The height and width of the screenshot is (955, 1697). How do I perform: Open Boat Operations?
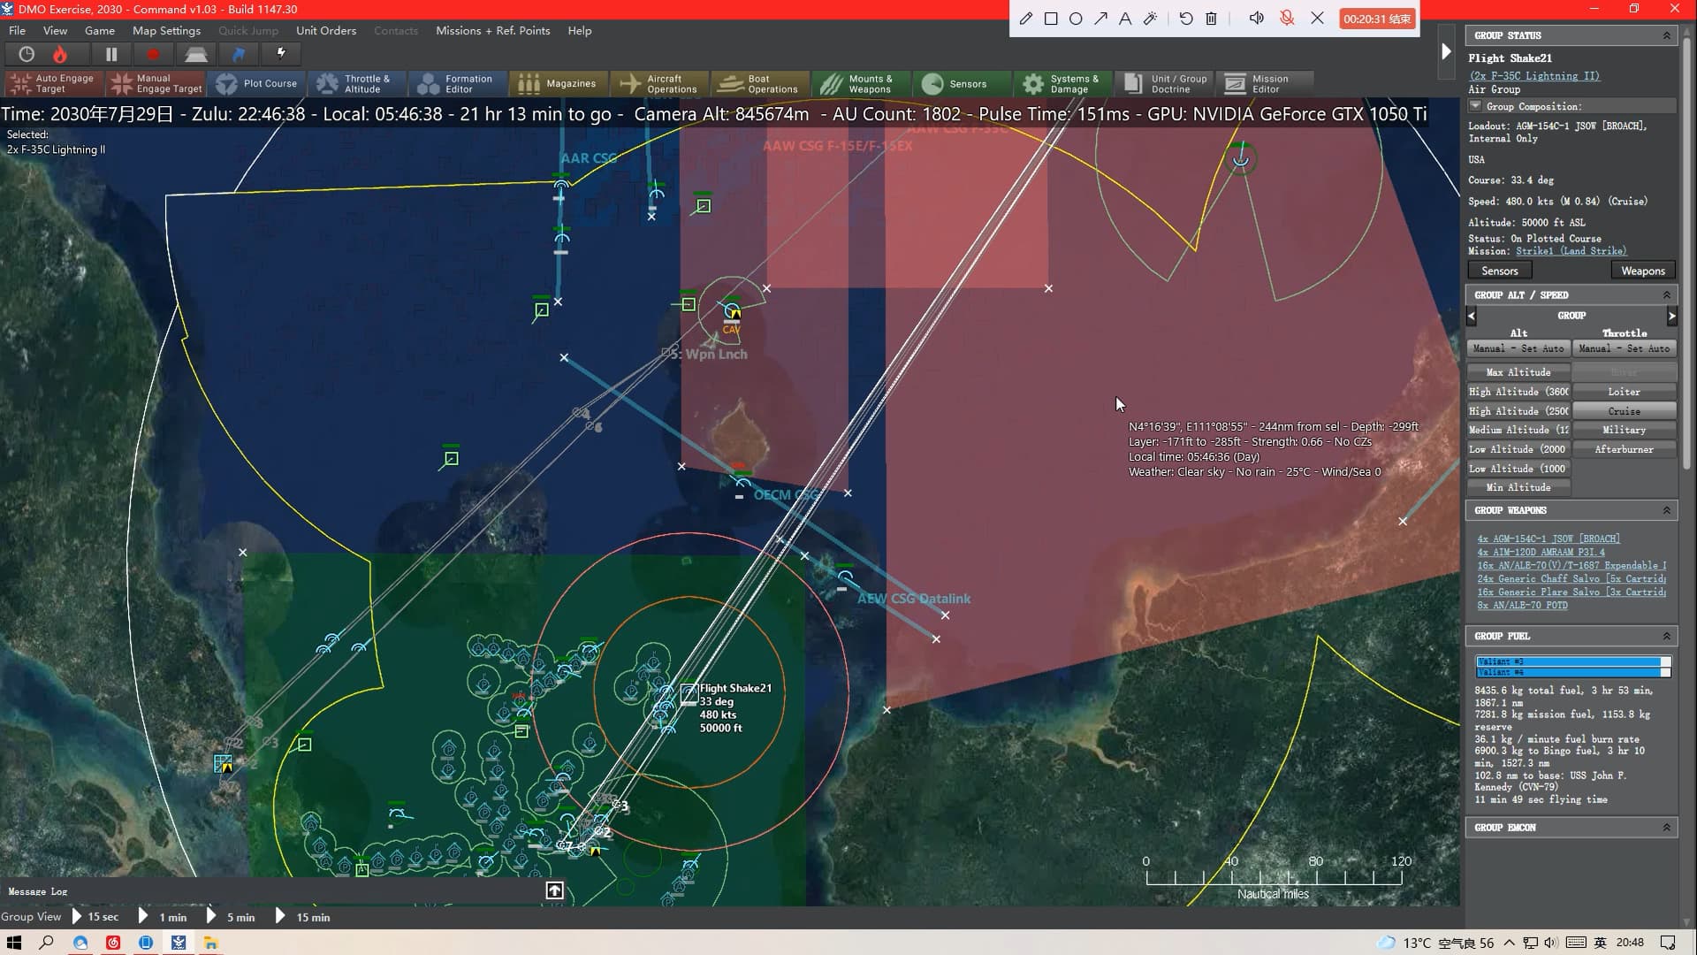tap(761, 84)
